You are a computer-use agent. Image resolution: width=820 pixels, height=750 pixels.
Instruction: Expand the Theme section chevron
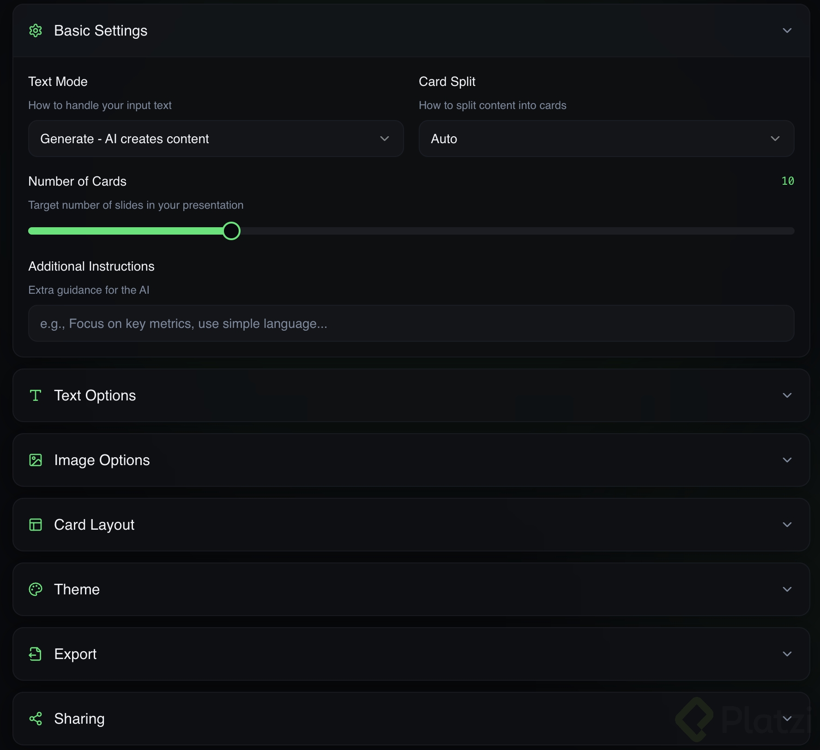coord(787,589)
